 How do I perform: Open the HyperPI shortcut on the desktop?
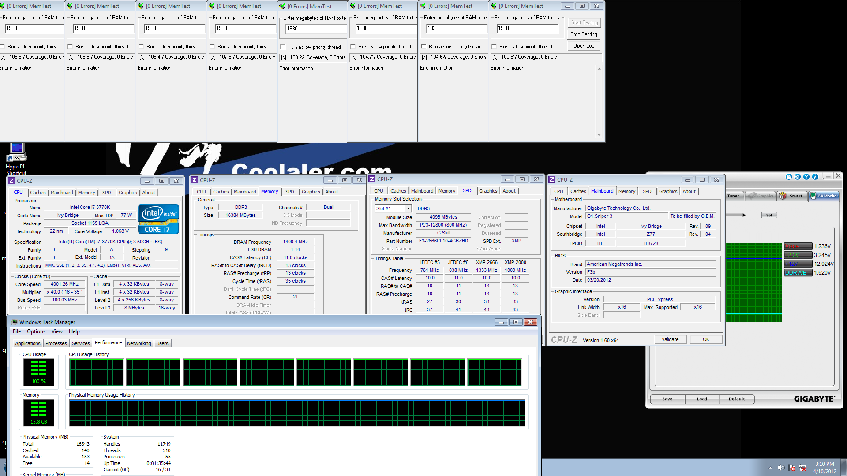[x=16, y=159]
